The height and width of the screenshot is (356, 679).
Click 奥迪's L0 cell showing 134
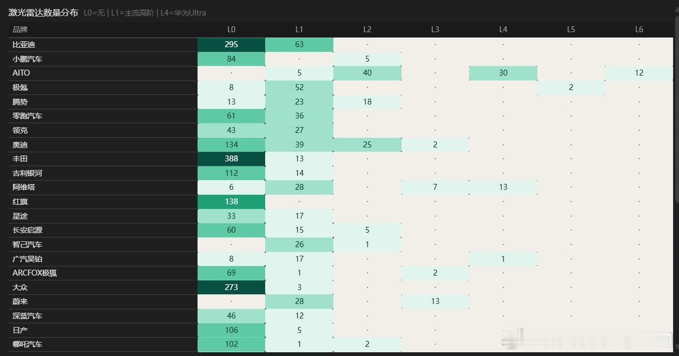point(231,144)
